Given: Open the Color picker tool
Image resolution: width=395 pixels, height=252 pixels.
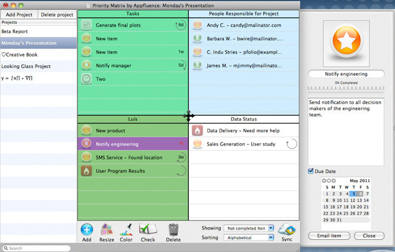Looking at the screenshot, I should [126, 230].
